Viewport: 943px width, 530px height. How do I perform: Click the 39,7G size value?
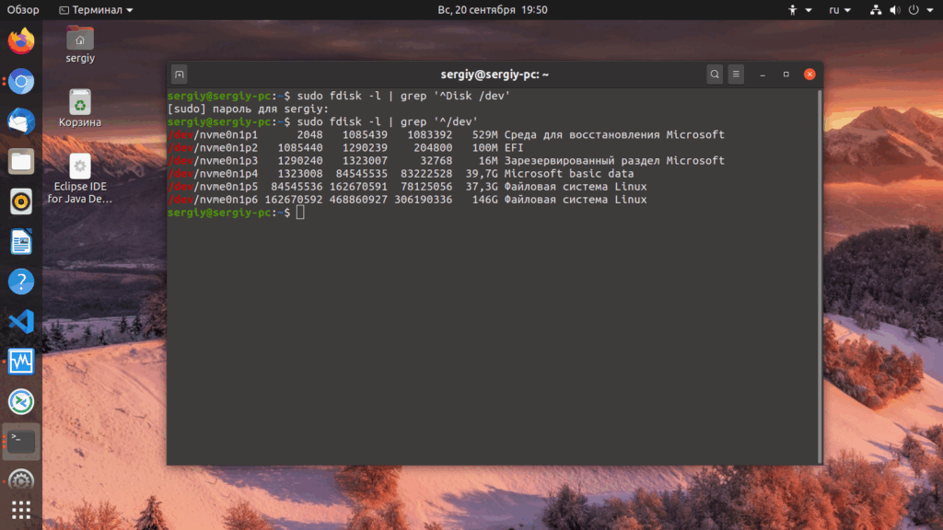[482, 174]
